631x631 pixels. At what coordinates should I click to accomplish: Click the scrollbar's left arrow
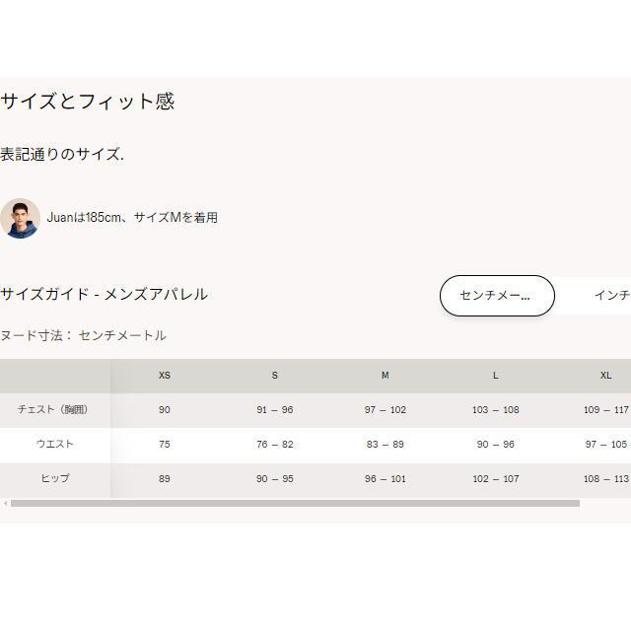(6, 504)
